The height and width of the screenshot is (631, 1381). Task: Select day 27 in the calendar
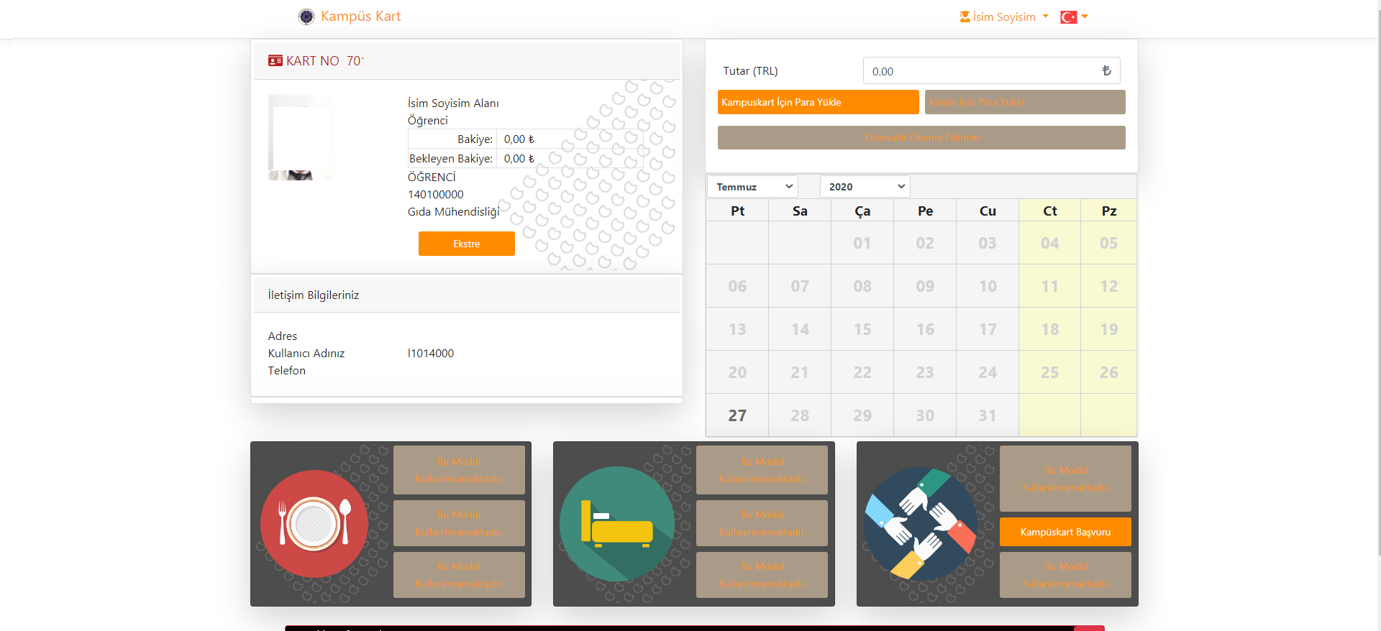[737, 415]
